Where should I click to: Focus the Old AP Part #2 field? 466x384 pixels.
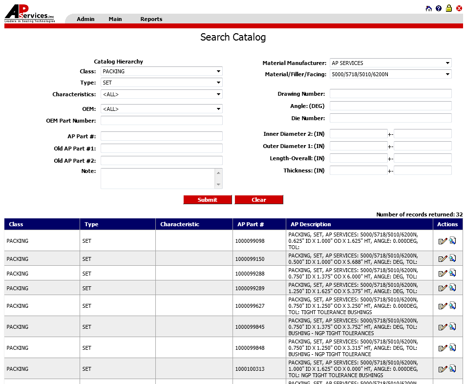[161, 161]
